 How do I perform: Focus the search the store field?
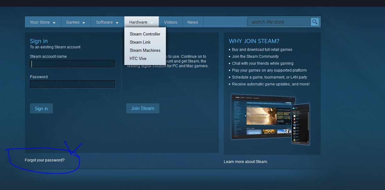pyautogui.click(x=279, y=22)
